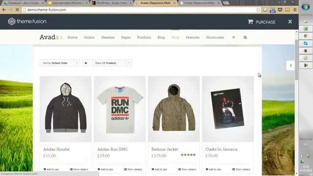Show details for Adidas Hoodie
Screen dimensions: 313x176
point(79,170)
